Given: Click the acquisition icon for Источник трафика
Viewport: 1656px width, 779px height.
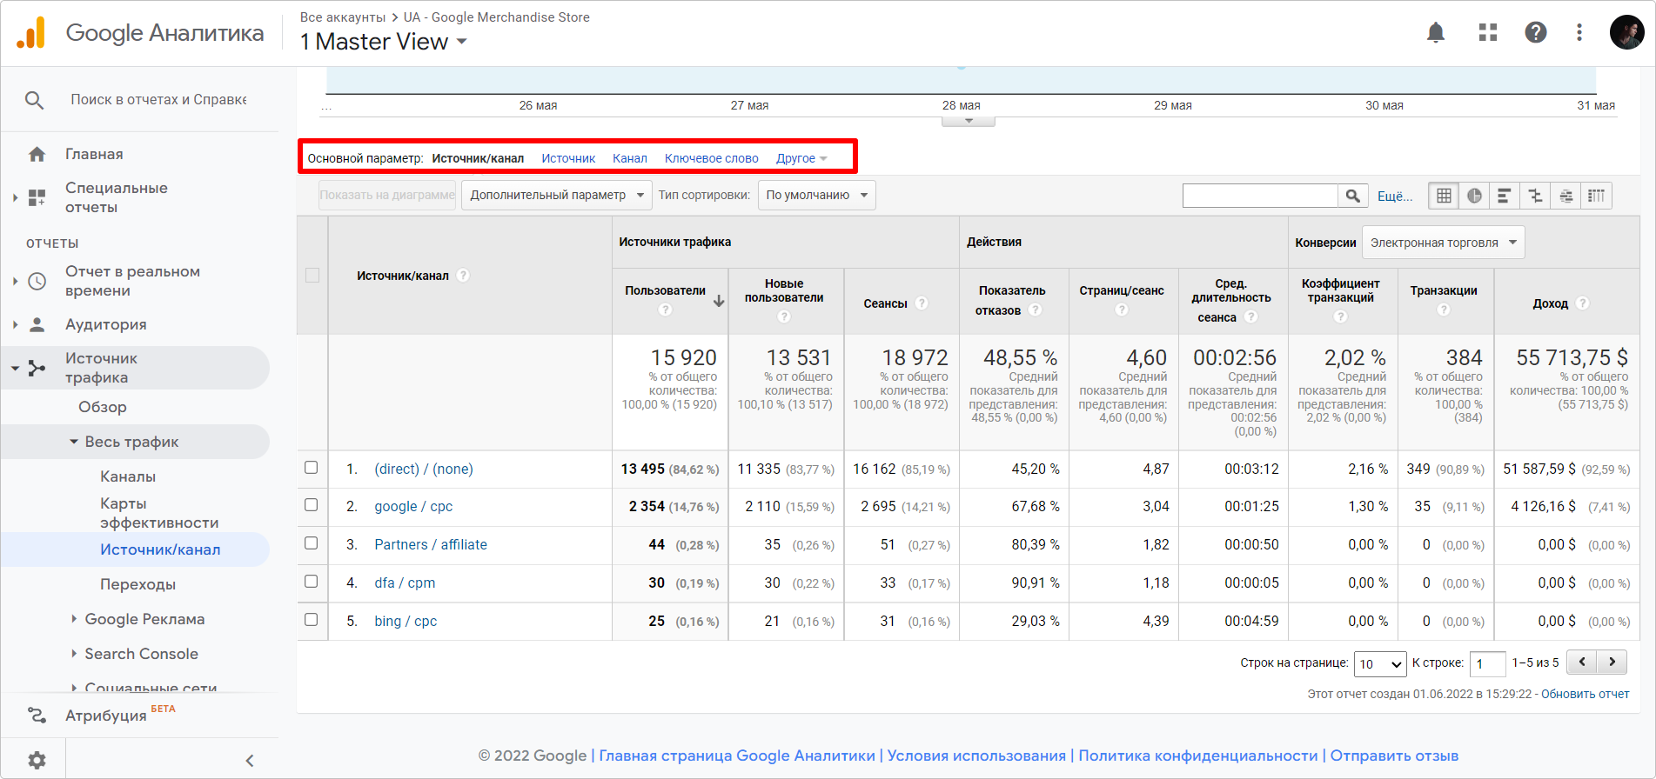Looking at the screenshot, I should [x=37, y=369].
